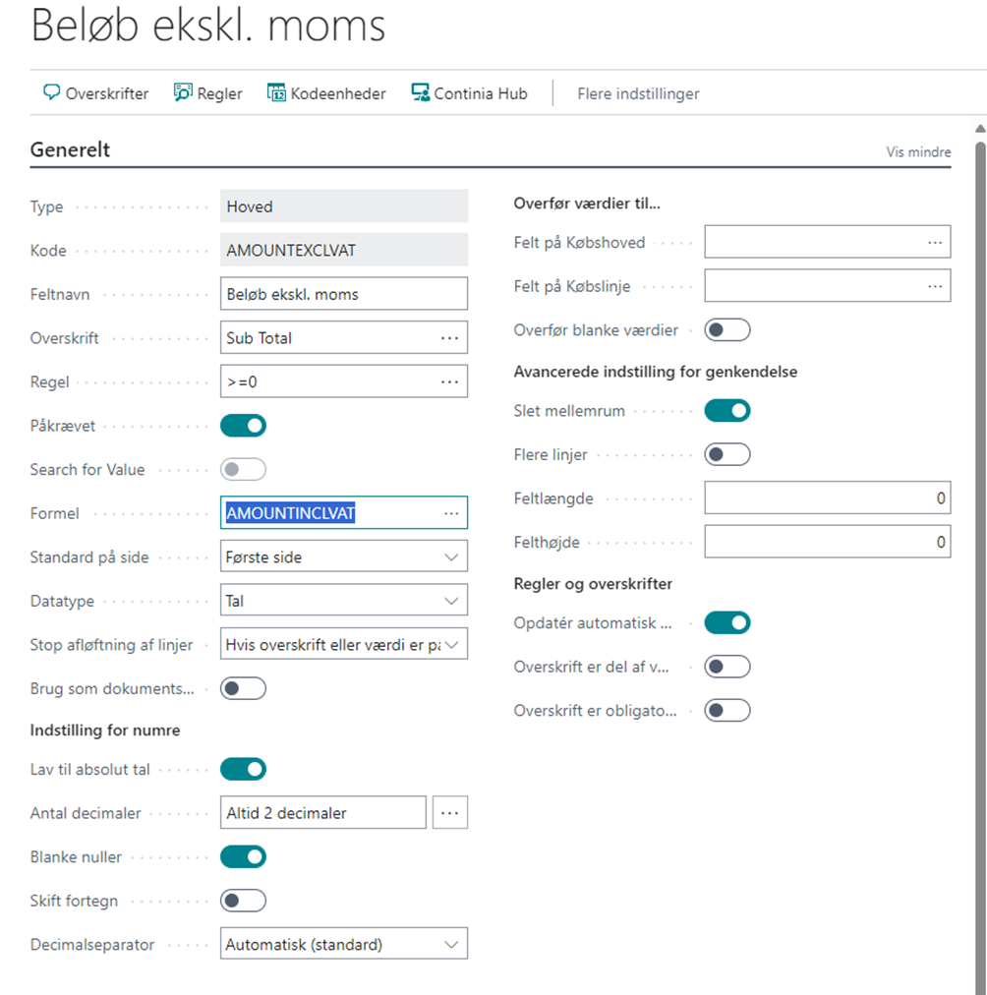987x995 pixels.
Task: Click into the Feltnavn input field
Action: pyautogui.click(x=344, y=294)
